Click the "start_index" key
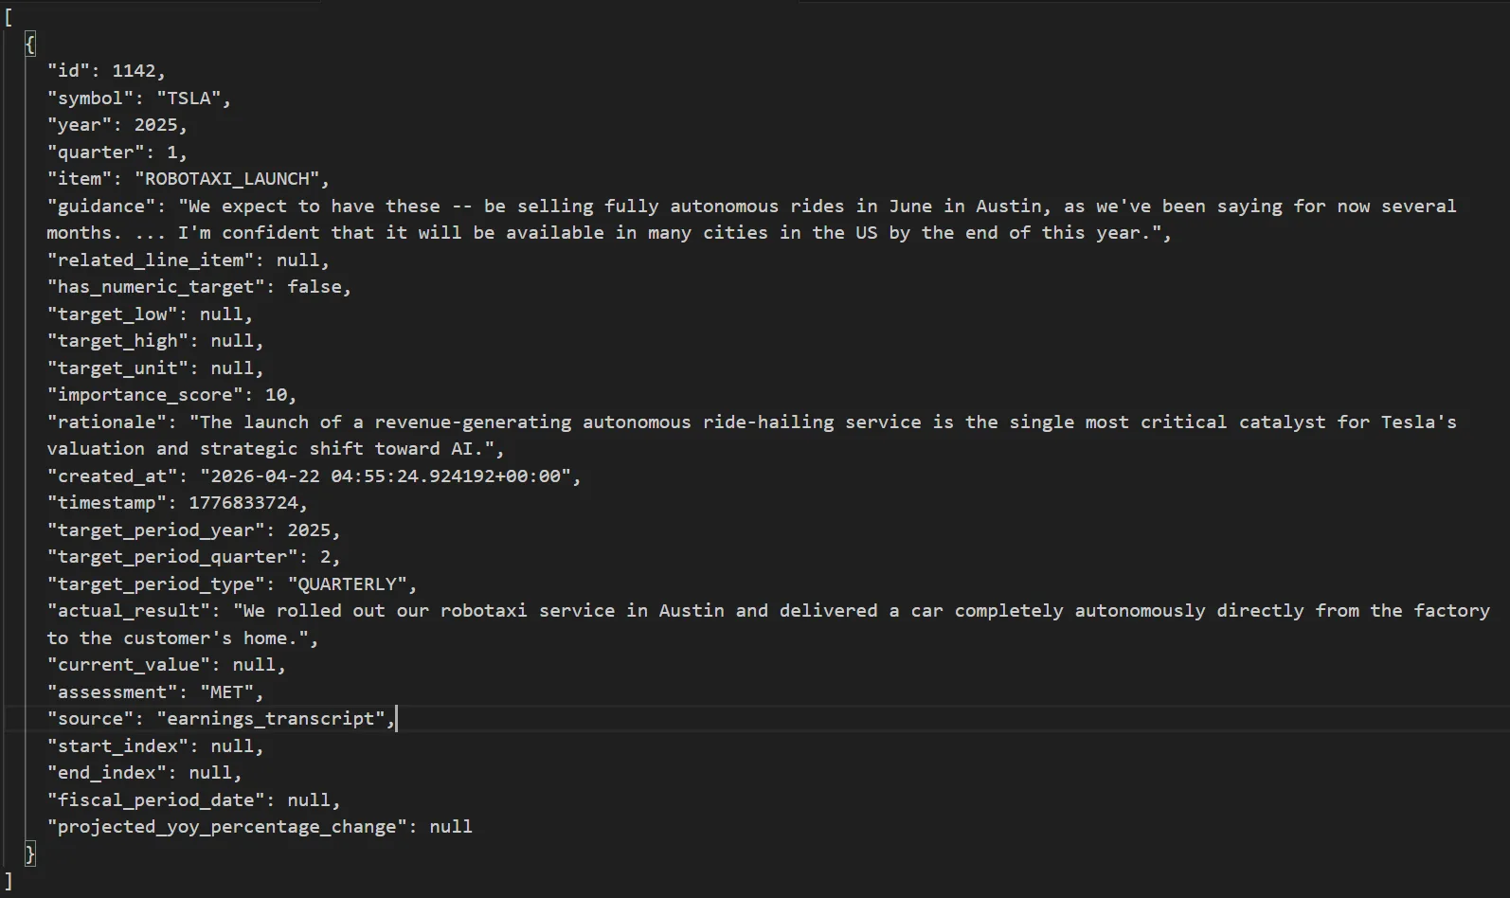Screen dimensions: 1510x898 point(117,746)
